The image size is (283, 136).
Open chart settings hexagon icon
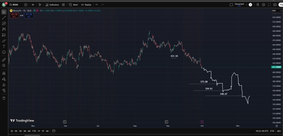pos(264,5)
